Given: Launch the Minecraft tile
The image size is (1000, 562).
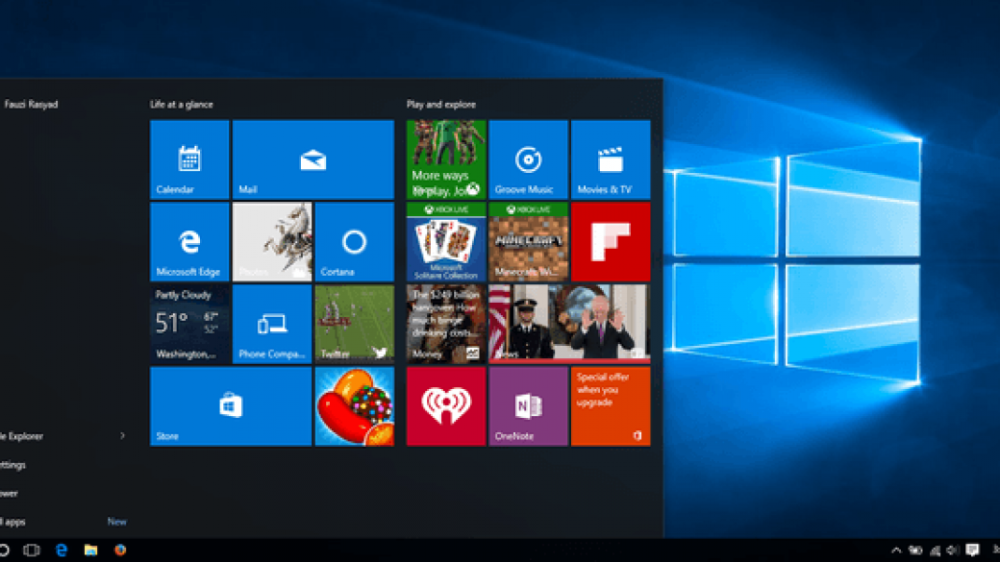Looking at the screenshot, I should pyautogui.click(x=529, y=241).
